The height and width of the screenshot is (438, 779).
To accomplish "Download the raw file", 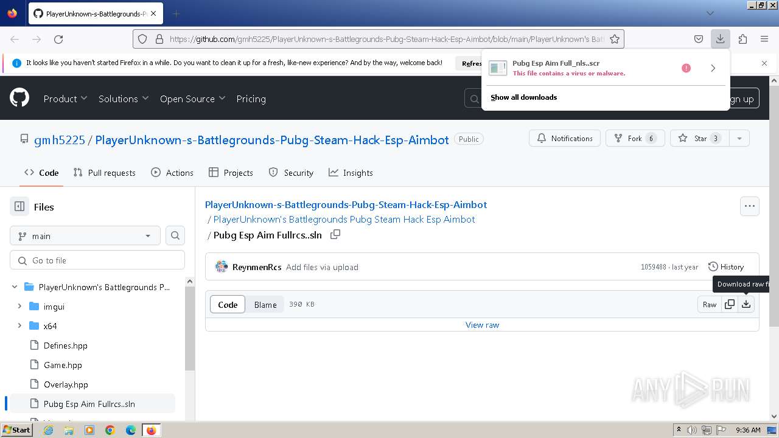I will pyautogui.click(x=746, y=304).
